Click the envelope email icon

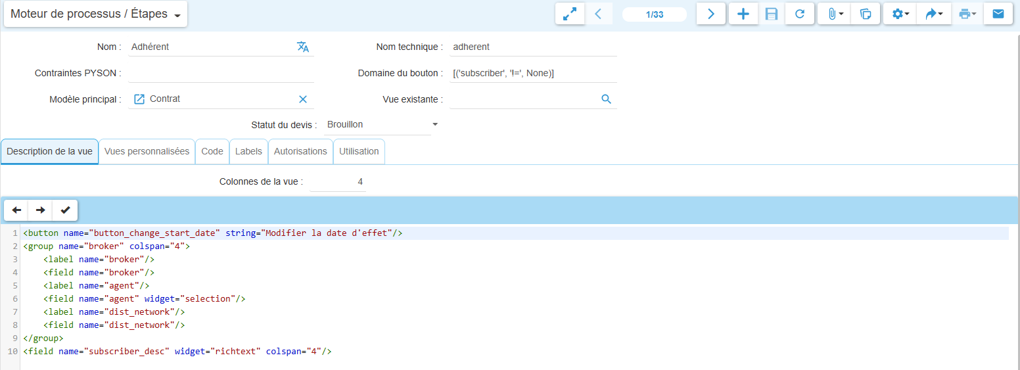[998, 14]
